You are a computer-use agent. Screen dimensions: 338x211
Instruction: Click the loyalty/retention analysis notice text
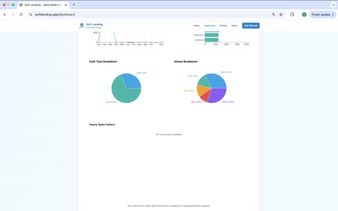click(169, 206)
